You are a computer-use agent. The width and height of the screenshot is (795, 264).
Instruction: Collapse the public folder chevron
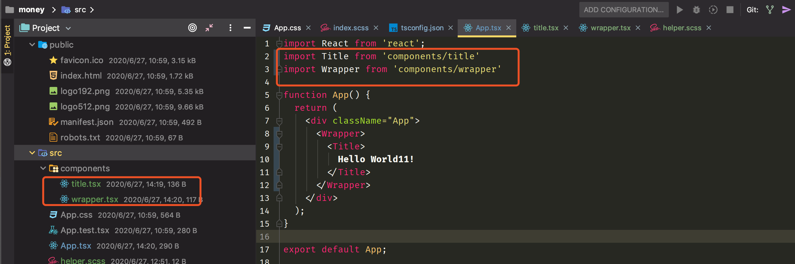point(32,44)
